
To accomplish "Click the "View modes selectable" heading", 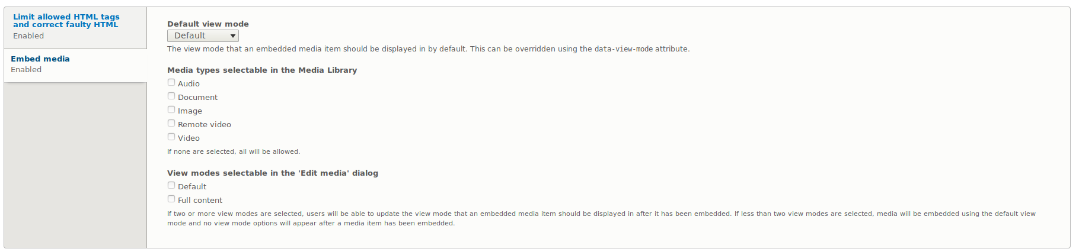I will pos(272,173).
